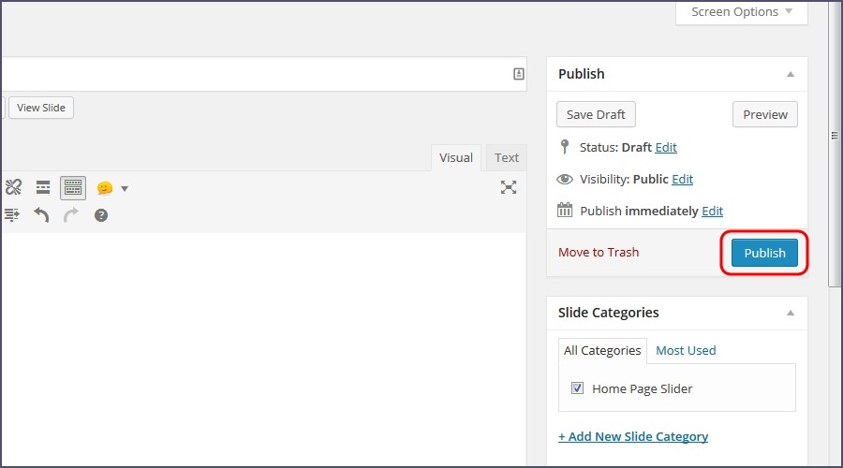This screenshot has height=468, width=843.
Task: Collapse the Slide Categories box
Action: pyautogui.click(x=790, y=313)
